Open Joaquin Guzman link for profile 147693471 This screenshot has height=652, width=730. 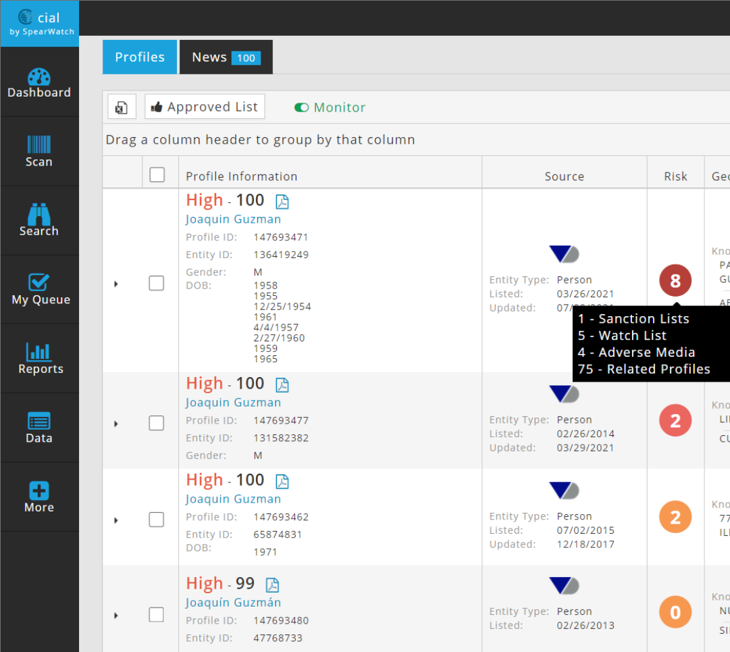coord(233,220)
